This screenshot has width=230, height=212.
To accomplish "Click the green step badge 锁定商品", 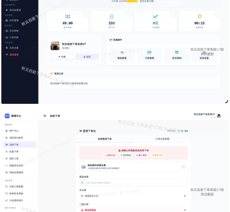I will (x=126, y=155).
